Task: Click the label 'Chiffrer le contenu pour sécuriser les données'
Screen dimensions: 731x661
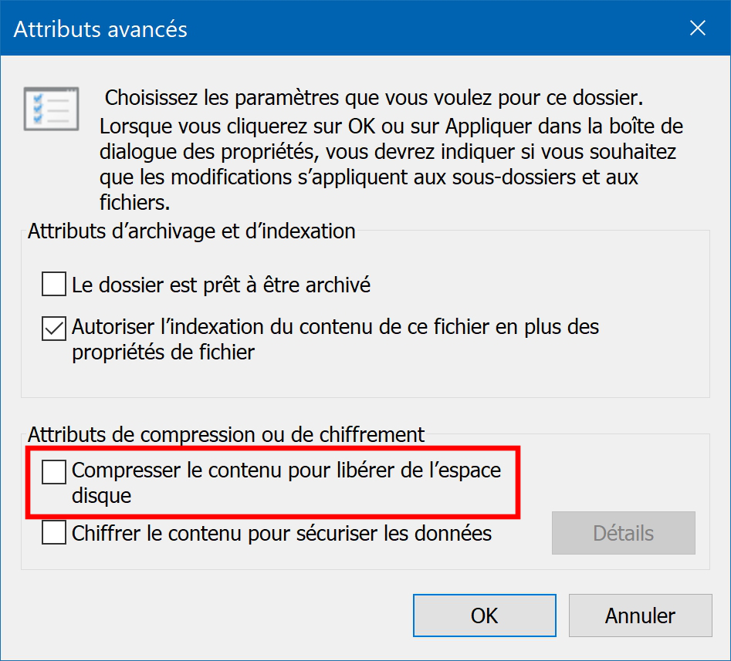Action: (x=282, y=534)
